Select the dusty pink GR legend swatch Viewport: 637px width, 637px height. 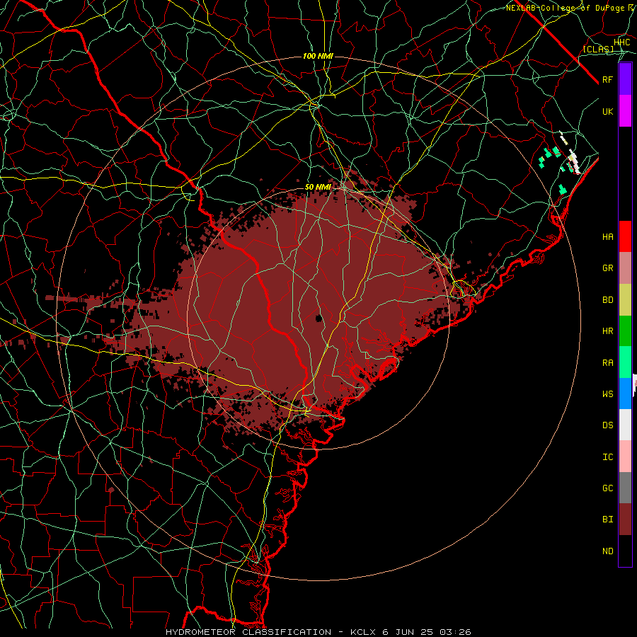click(x=625, y=268)
